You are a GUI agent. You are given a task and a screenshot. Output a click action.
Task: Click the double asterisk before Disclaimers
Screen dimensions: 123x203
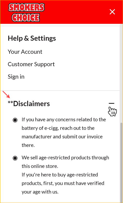(10, 102)
